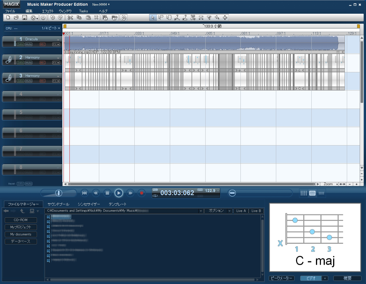The height and width of the screenshot is (284, 366).
Task: Select the pencil draw tool
Action: pyautogui.click(x=177, y=17)
